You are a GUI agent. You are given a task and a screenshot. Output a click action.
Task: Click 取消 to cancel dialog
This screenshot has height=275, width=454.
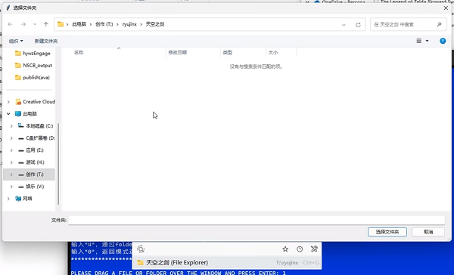(428, 232)
